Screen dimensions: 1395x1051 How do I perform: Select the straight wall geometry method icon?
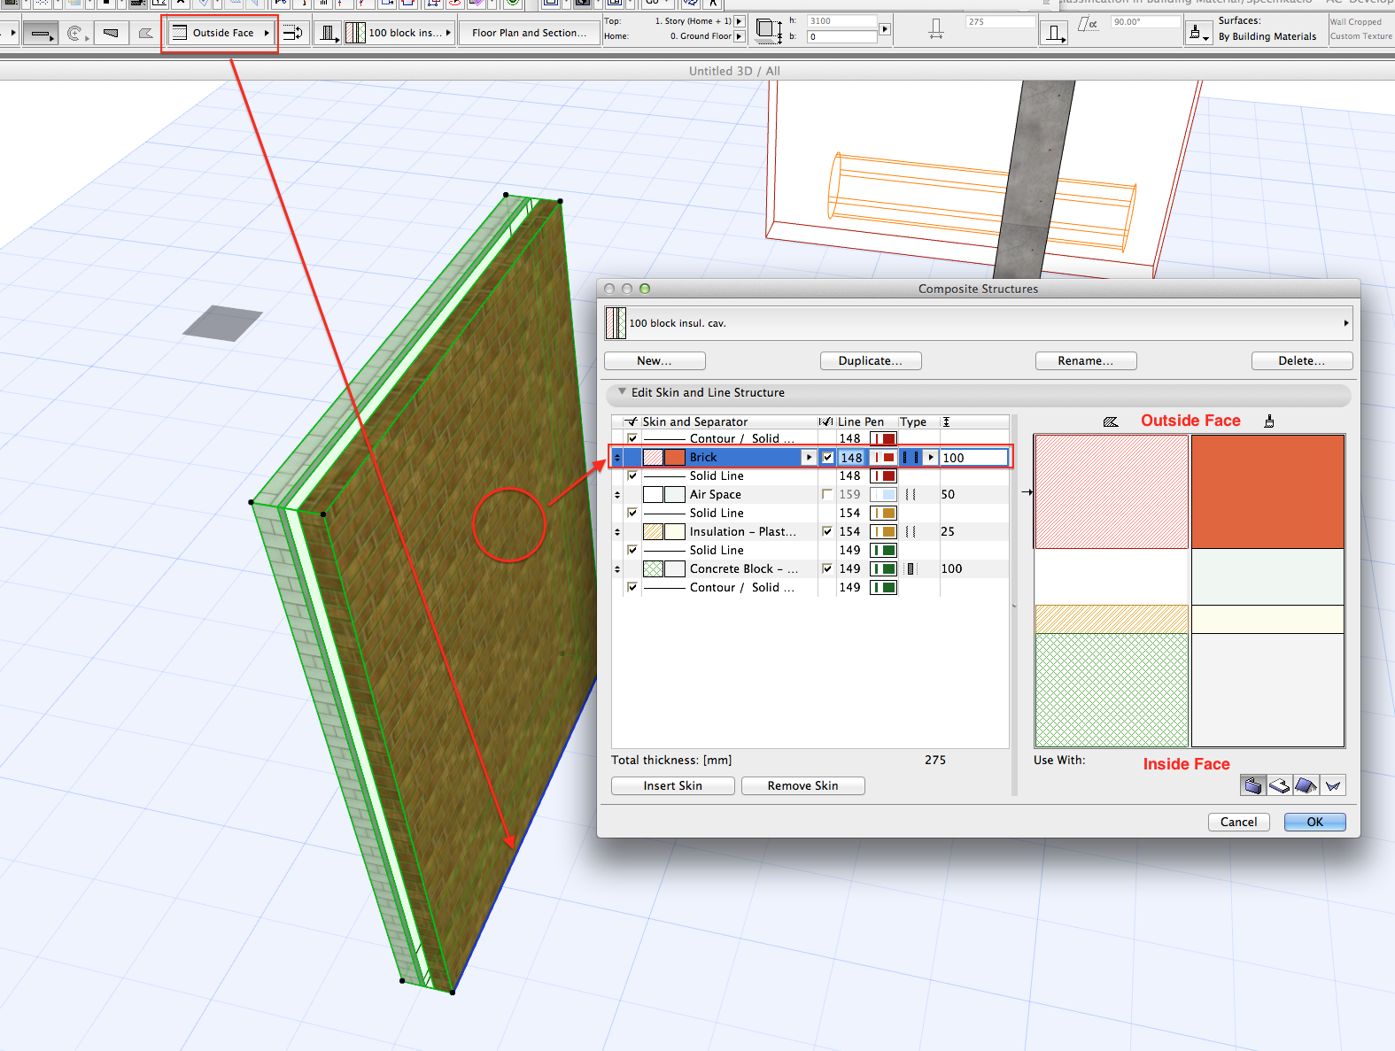click(x=39, y=34)
